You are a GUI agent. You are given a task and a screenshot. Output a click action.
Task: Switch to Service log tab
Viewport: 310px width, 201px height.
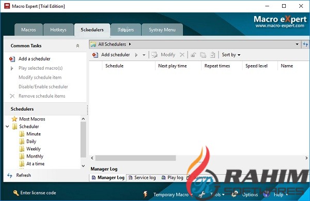click(x=142, y=178)
